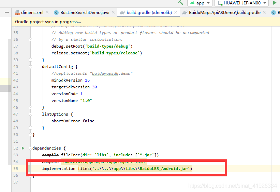Click the '*.jar' include pattern
Viewport: 280px width, 192px height.
click(146, 155)
